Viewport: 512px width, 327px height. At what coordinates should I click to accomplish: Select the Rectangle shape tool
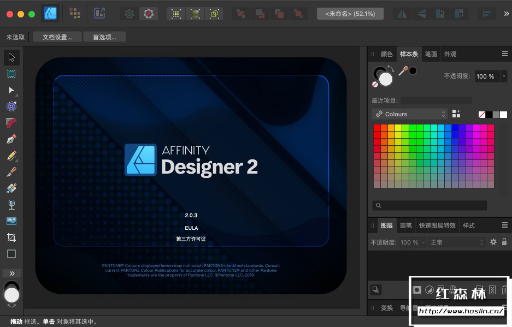(x=11, y=254)
